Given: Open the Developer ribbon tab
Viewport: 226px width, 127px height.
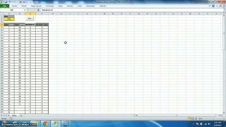Looking at the screenshot, I should click(91, 6).
